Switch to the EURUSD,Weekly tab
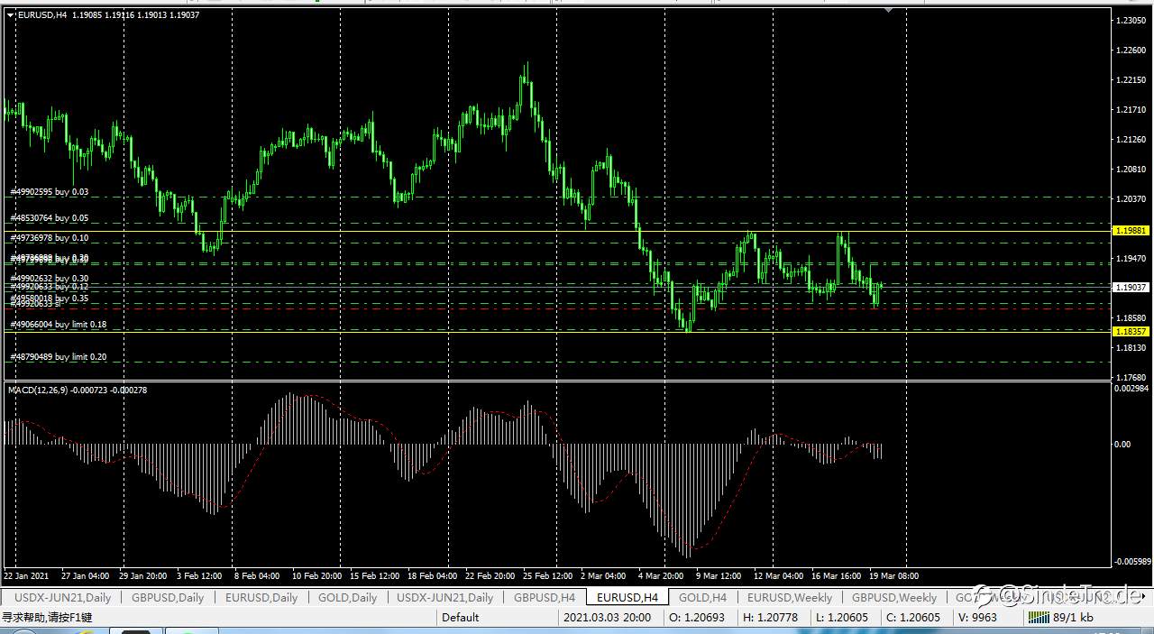Viewport: 1154px width, 634px height. tap(790, 597)
